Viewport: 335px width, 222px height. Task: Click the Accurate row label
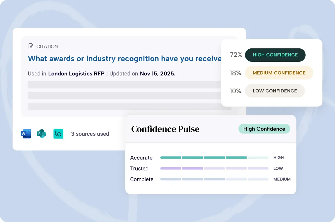[141, 158]
